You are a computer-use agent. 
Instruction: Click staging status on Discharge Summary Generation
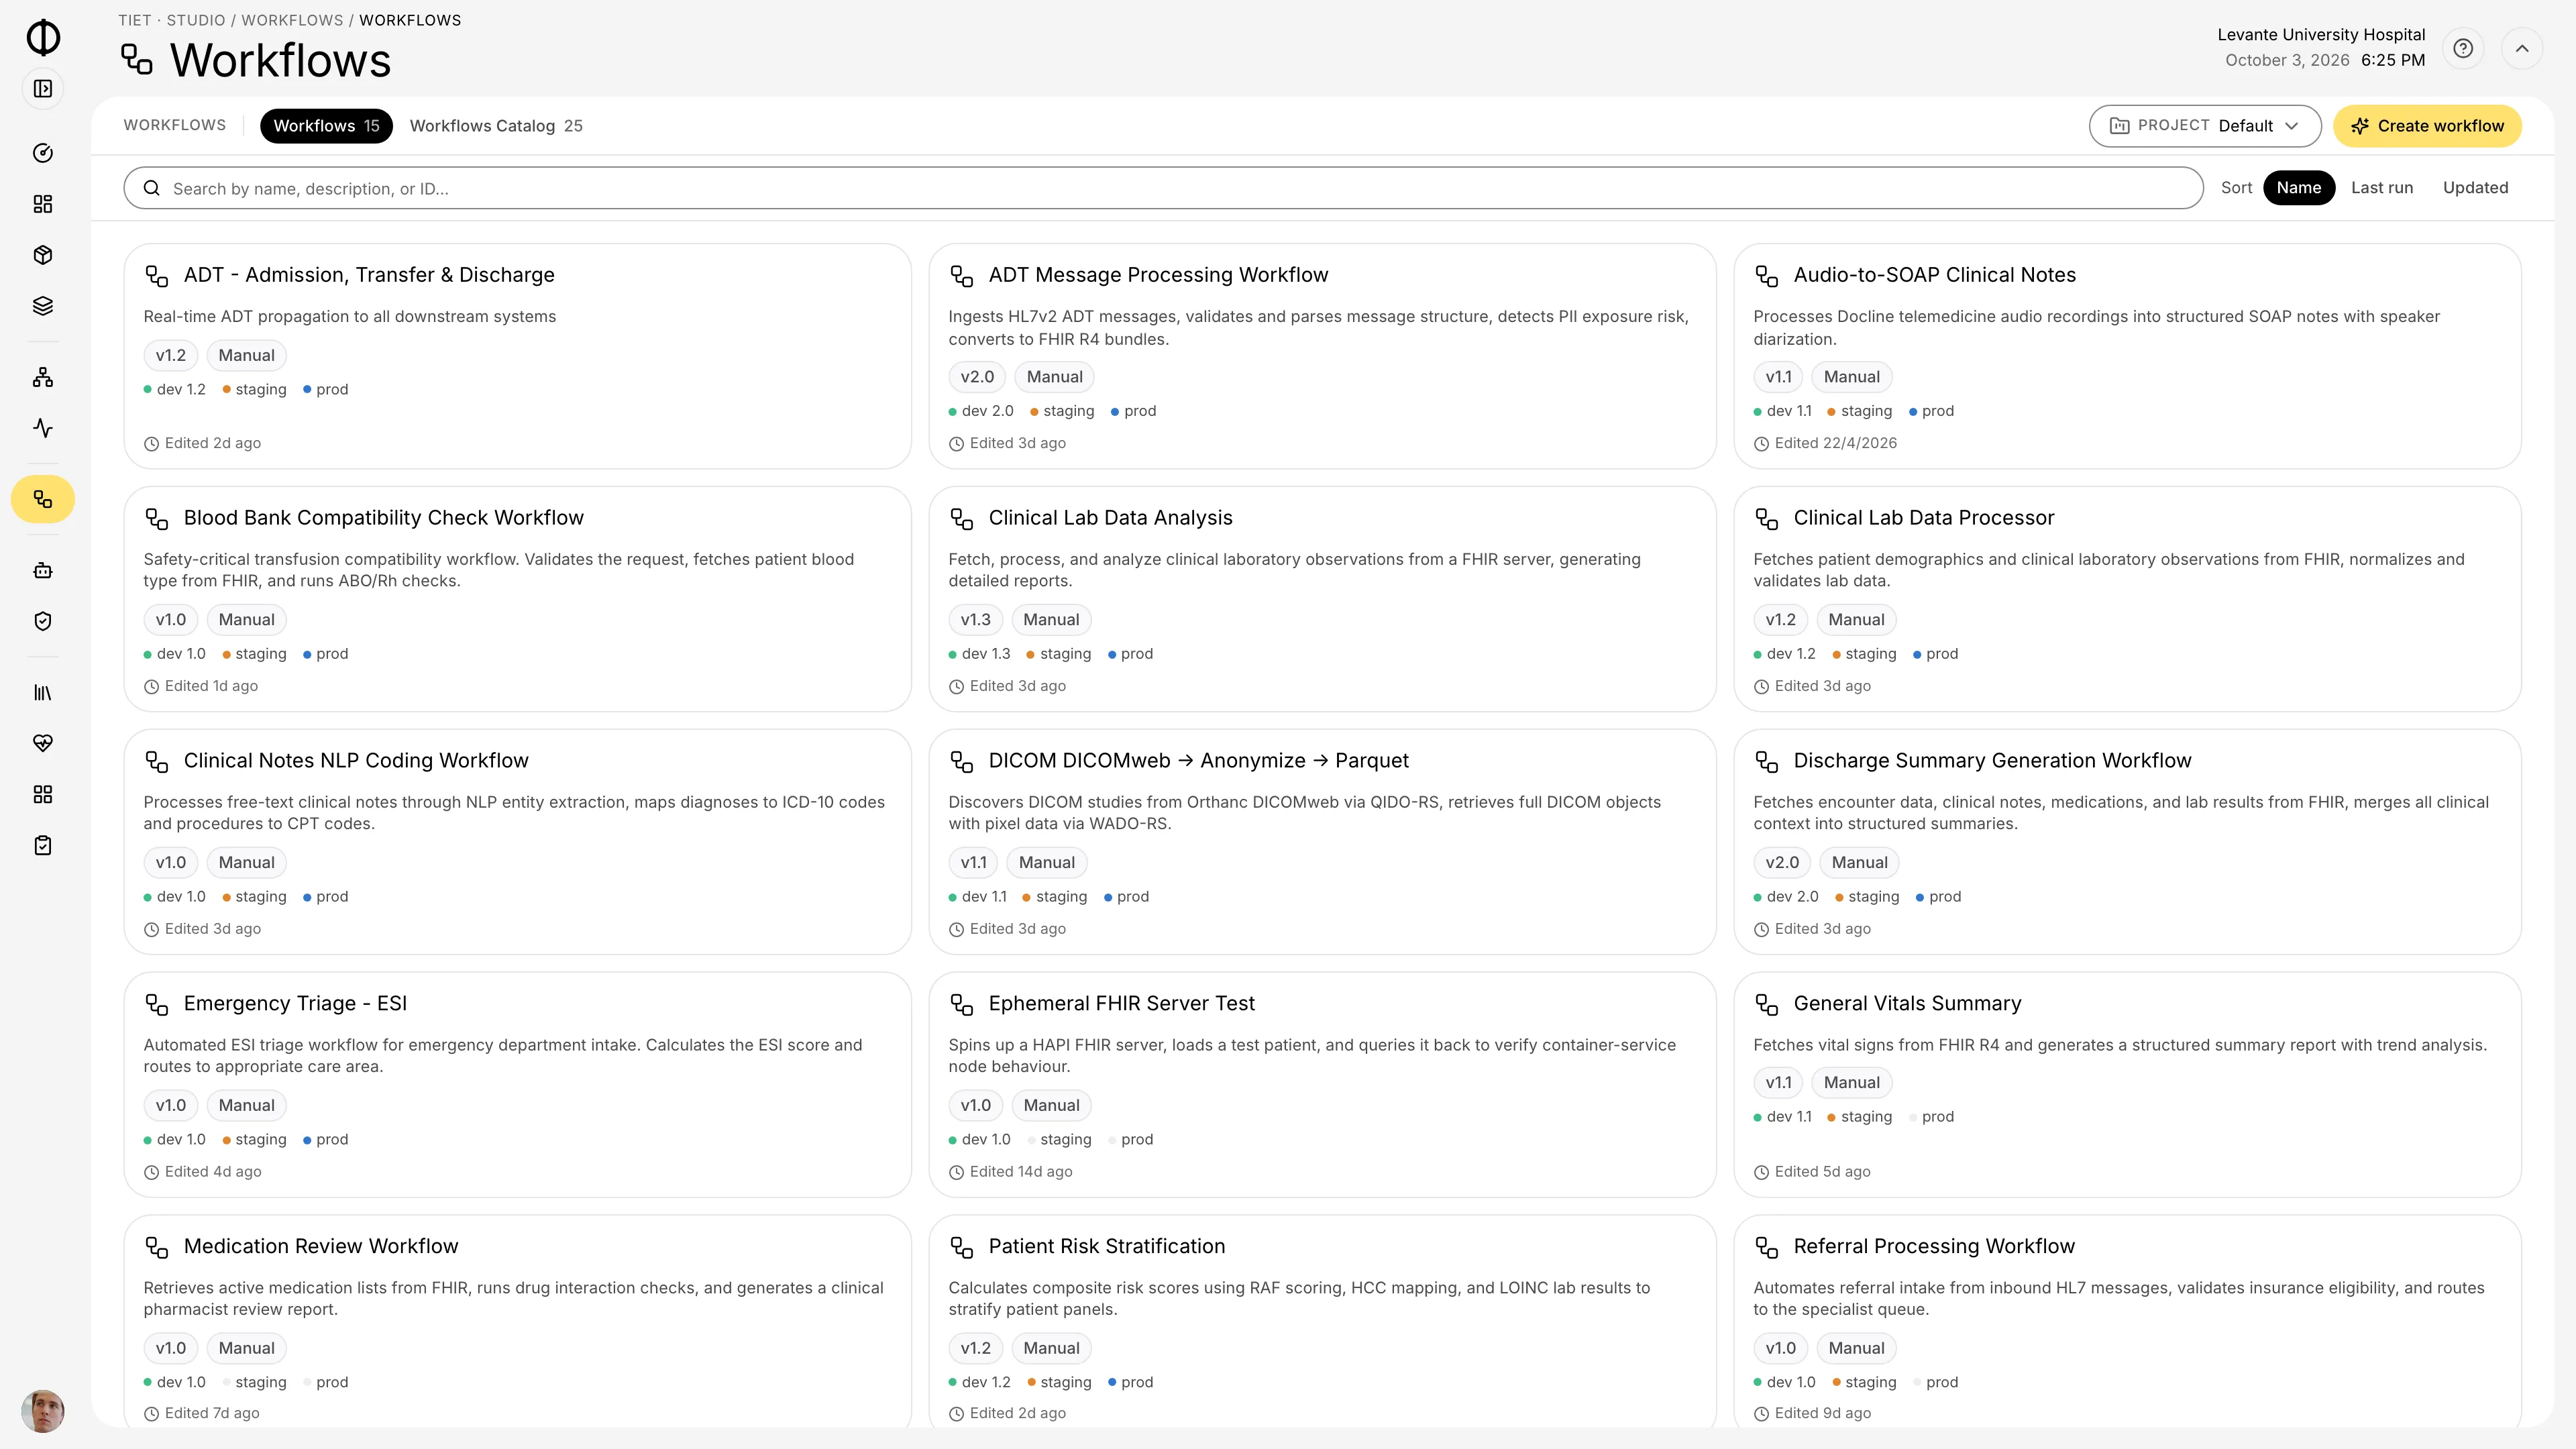point(1867,897)
